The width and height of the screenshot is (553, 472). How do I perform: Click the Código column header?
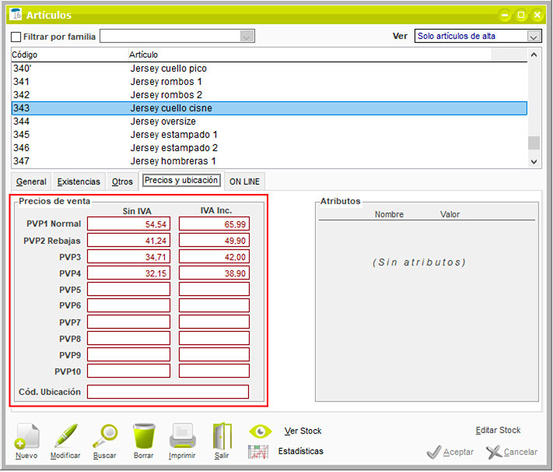(69, 55)
